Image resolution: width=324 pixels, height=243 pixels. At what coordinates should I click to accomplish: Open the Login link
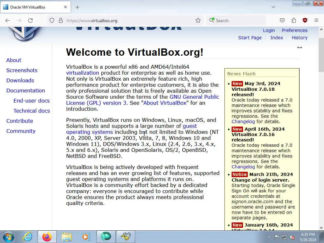pos(269,30)
